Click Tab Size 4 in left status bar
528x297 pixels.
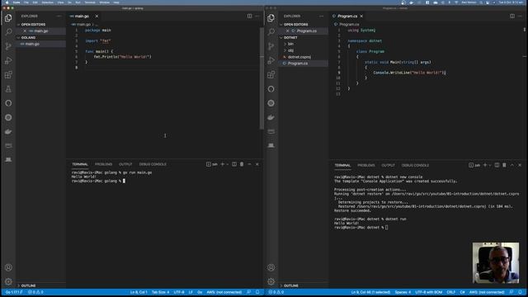(160, 292)
